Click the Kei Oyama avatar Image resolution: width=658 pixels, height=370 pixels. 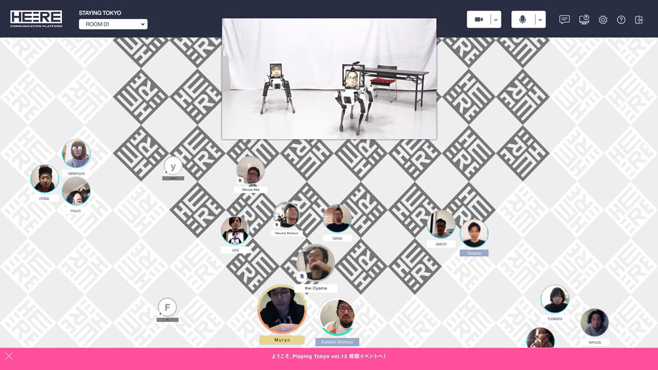coord(316,262)
